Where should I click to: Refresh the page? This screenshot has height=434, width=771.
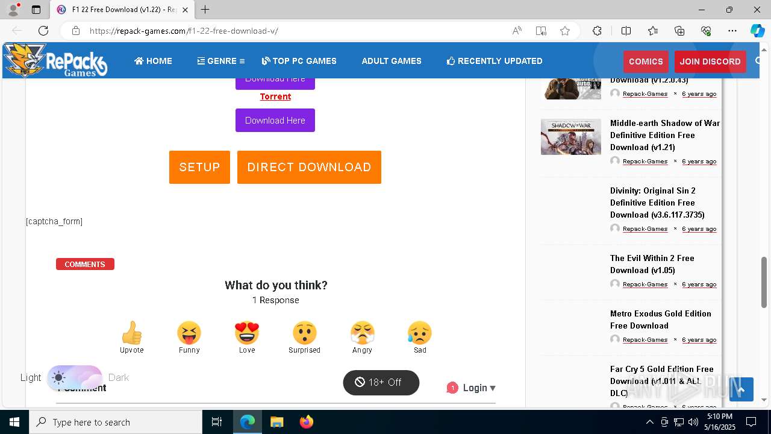click(x=43, y=31)
